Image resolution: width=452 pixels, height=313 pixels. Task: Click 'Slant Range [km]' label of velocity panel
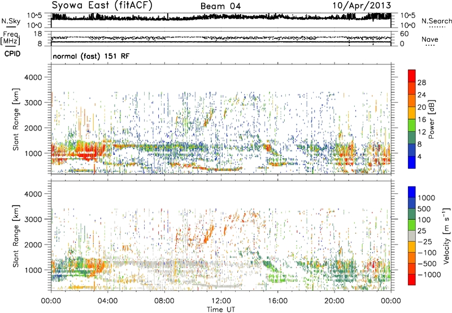pyautogui.click(x=16, y=236)
